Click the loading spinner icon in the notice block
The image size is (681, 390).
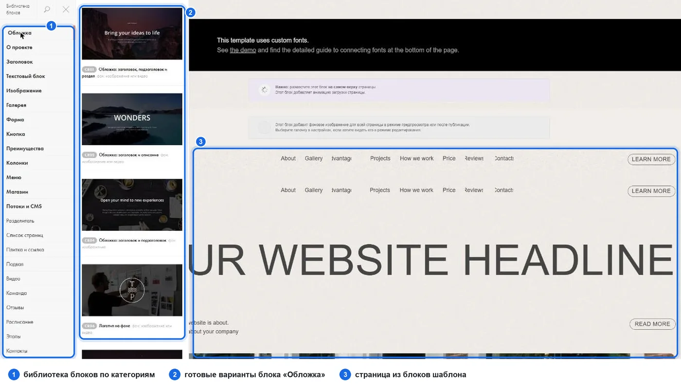(264, 90)
